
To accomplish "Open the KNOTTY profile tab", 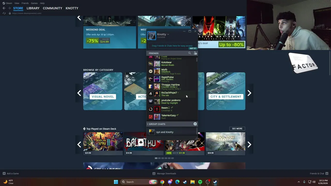I will [72, 8].
